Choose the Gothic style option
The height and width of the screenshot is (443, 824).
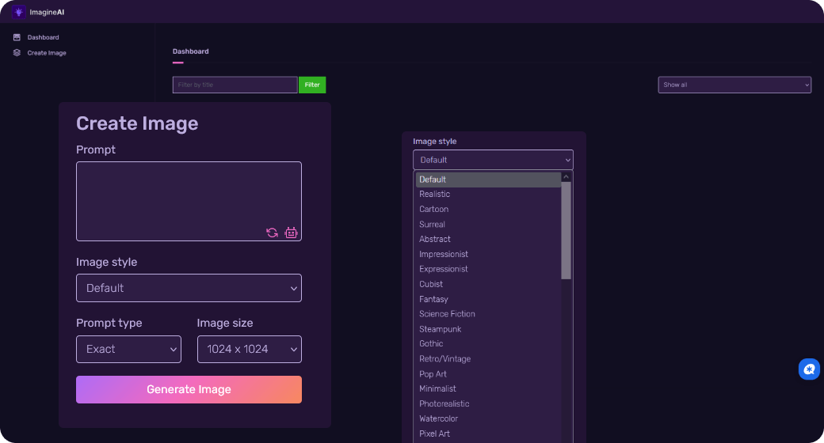coord(488,344)
